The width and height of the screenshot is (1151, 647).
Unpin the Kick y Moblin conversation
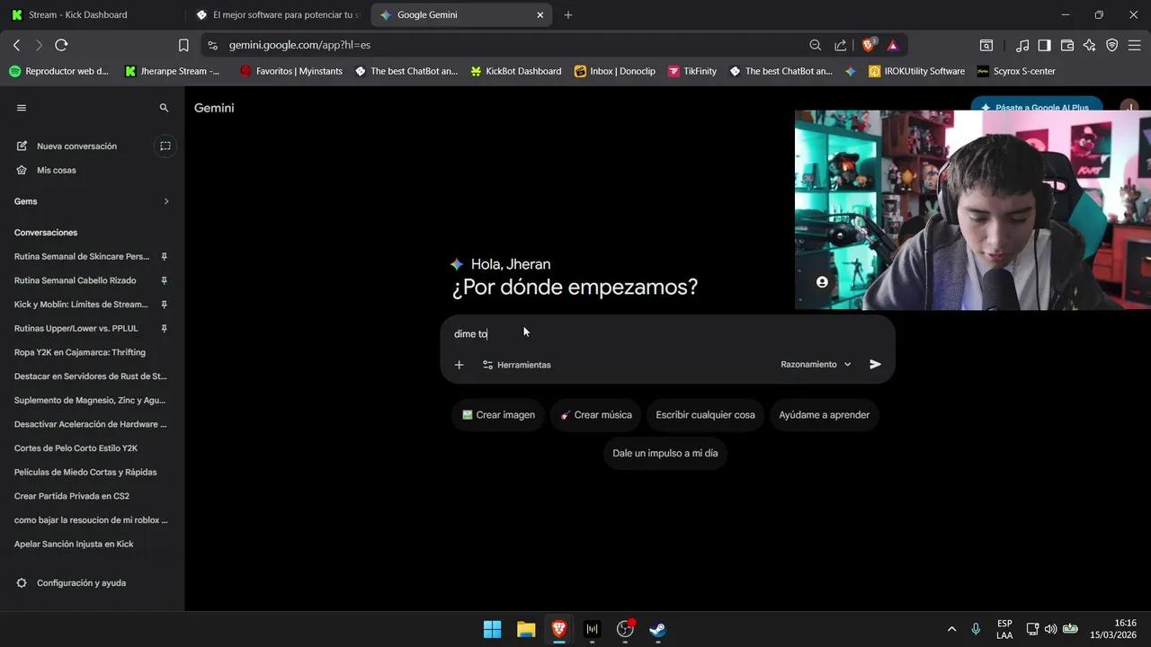click(x=163, y=304)
